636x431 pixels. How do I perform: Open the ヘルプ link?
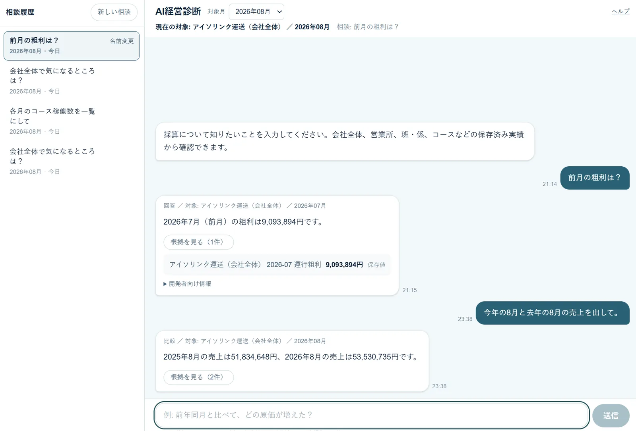pos(620,12)
